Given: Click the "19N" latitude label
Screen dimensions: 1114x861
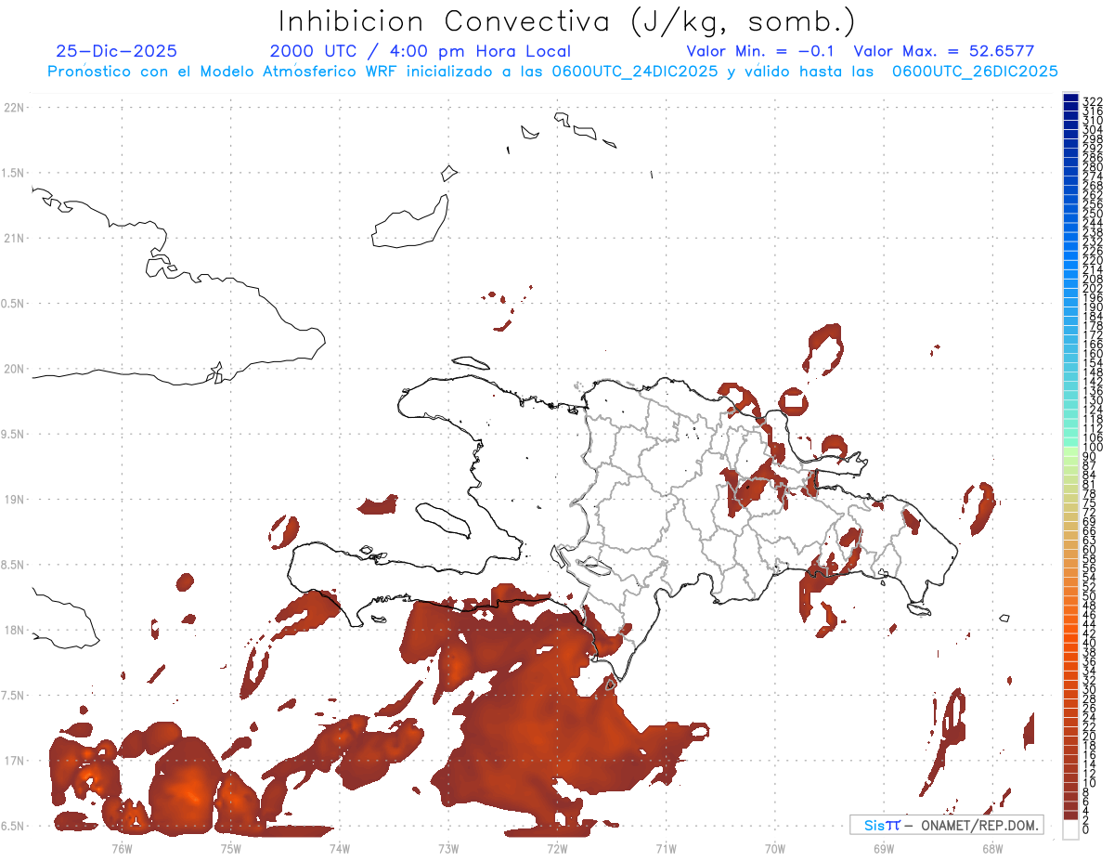Looking at the screenshot, I should [14, 500].
